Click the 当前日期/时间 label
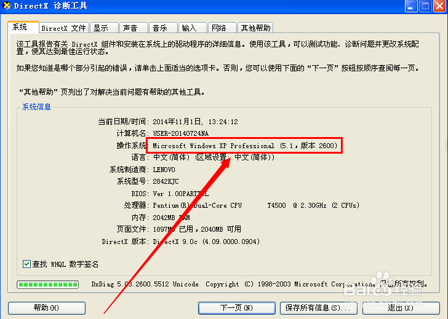The width and height of the screenshot is (448, 319). 124,122
